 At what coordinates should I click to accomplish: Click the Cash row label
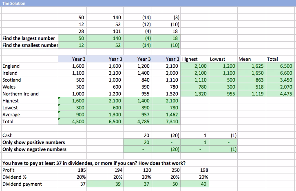pyautogui.click(x=7, y=135)
